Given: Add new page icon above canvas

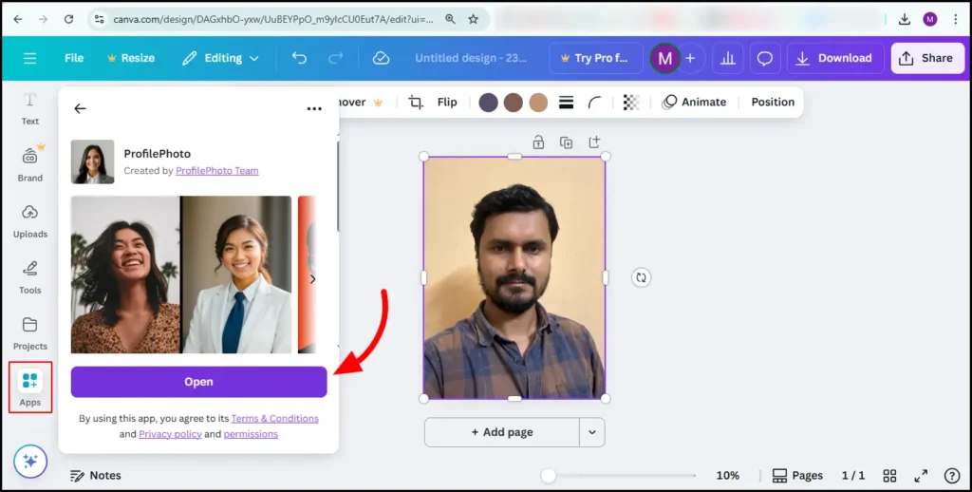Looking at the screenshot, I should [594, 142].
